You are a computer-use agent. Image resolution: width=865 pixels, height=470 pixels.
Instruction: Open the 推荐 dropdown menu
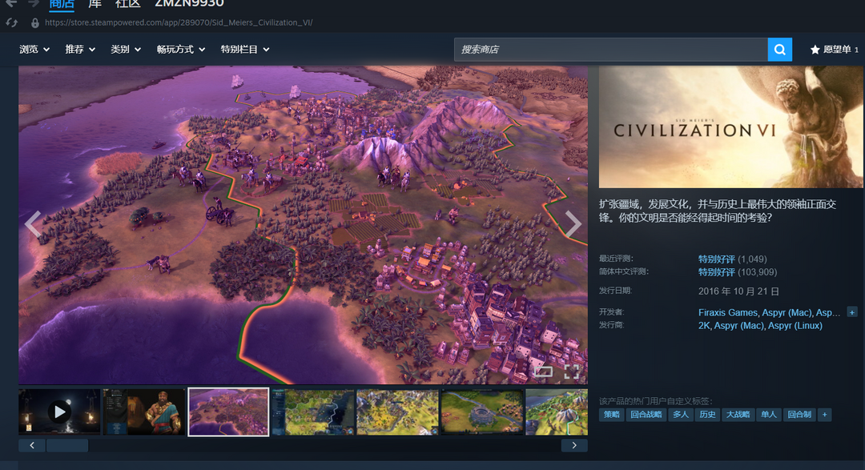81,50
